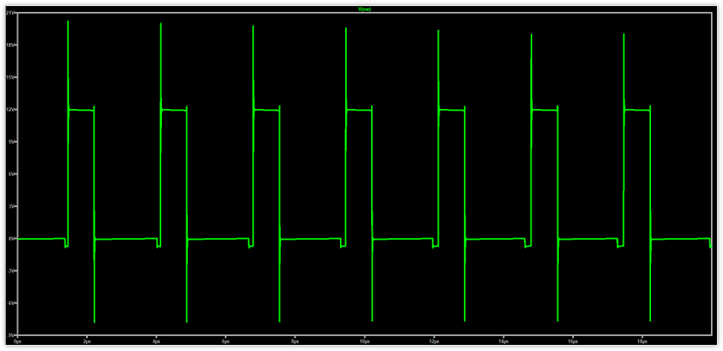Click the 2µs time axis label
Viewport: 723px width, 351px height.
[x=86, y=341]
